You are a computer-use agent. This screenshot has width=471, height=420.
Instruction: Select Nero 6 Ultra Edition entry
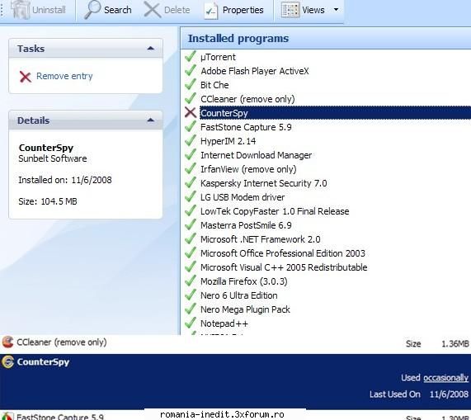[239, 295]
